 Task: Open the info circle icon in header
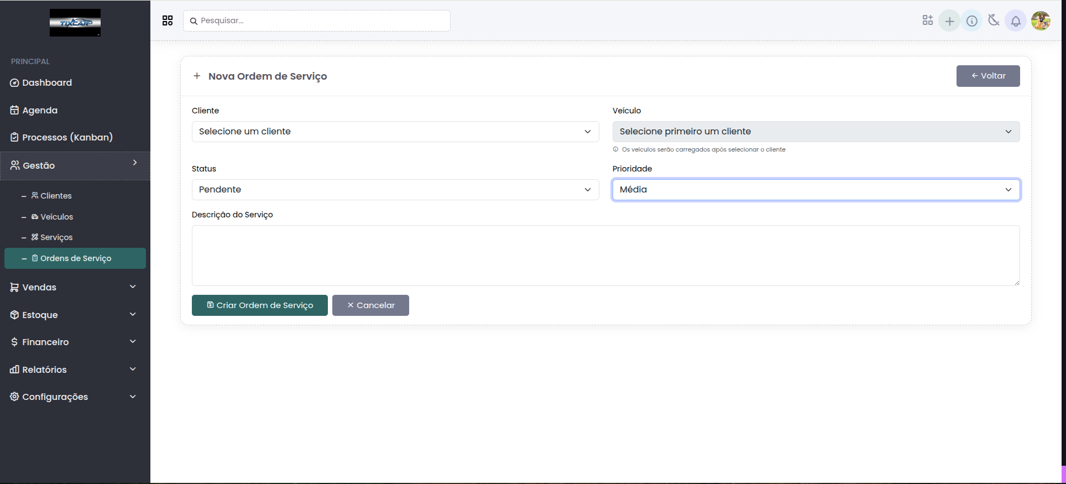(x=971, y=21)
